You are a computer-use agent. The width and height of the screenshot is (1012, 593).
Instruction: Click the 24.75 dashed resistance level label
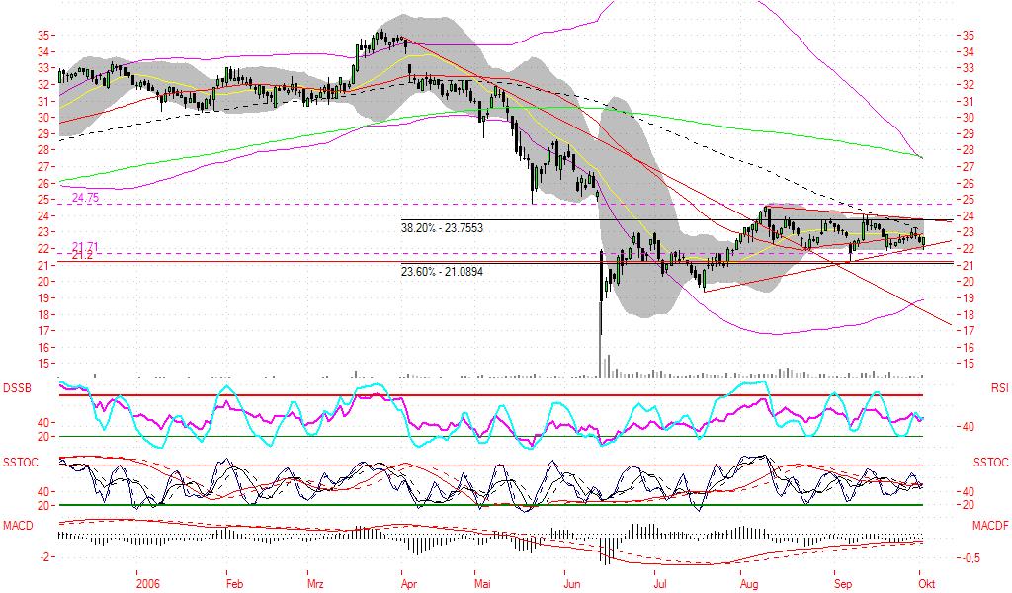coord(83,199)
